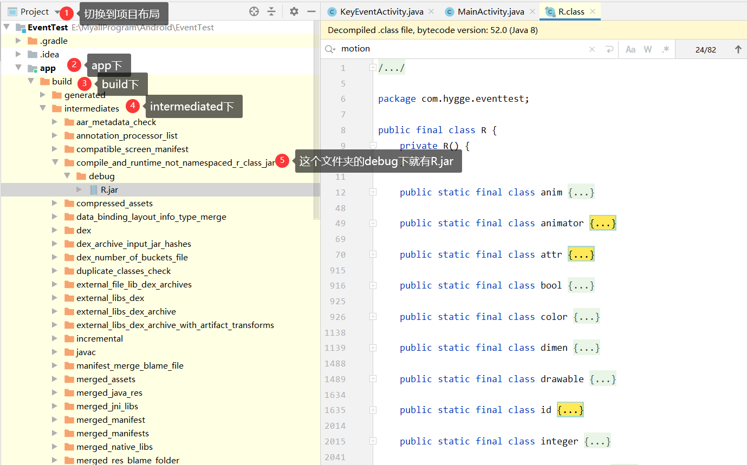Toggle Words (W) search option
The image size is (747, 465).
pos(648,49)
